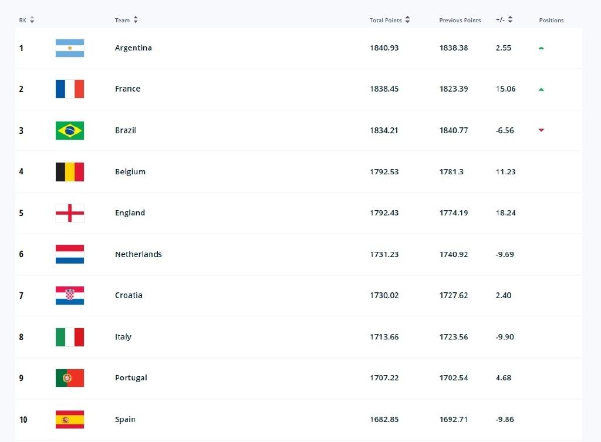Image resolution: width=601 pixels, height=442 pixels.
Task: Click Argentina's green up position arrow
Action: 541,48
